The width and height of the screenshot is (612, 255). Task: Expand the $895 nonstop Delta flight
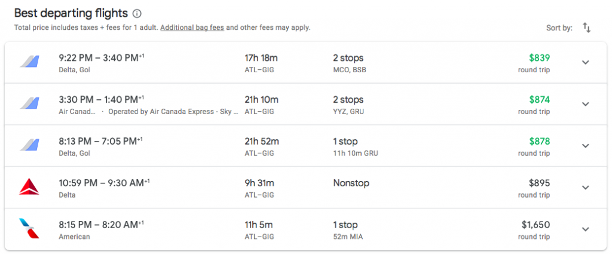pos(585,188)
